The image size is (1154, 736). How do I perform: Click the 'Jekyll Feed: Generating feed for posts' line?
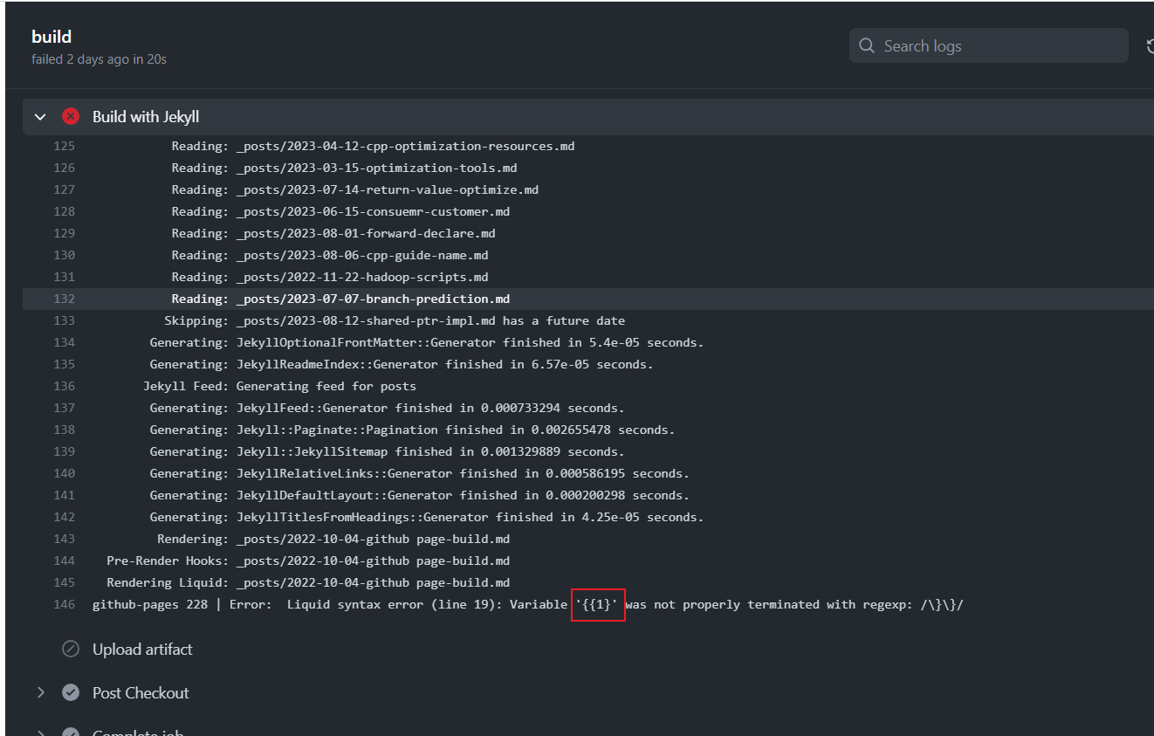tap(279, 386)
